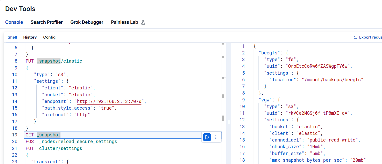Switch to the Console tab
The height and width of the screenshot is (164, 382).
tap(14, 22)
